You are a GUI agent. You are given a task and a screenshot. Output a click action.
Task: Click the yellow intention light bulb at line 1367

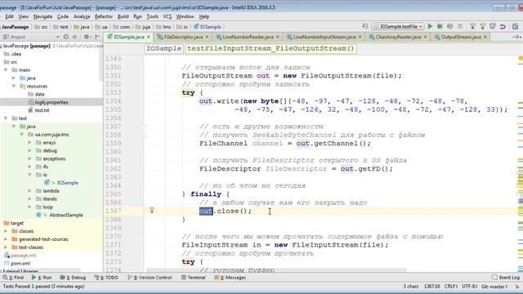[x=152, y=210]
